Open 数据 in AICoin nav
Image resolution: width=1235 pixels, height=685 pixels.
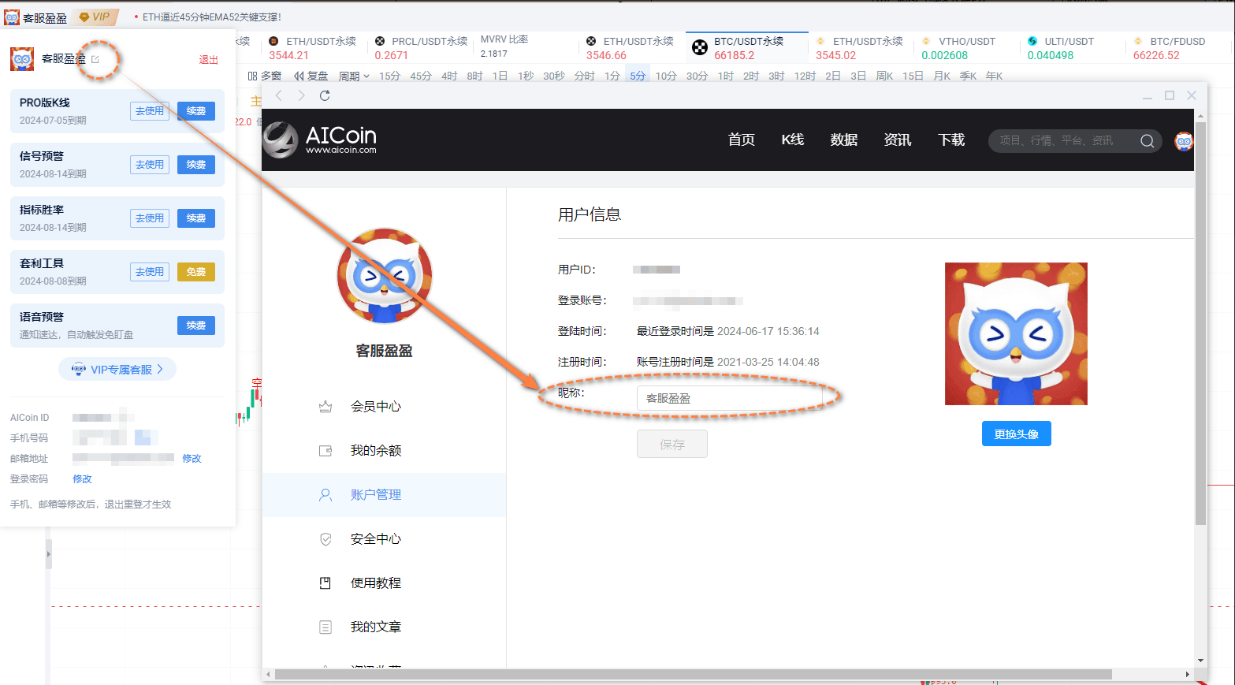(844, 140)
